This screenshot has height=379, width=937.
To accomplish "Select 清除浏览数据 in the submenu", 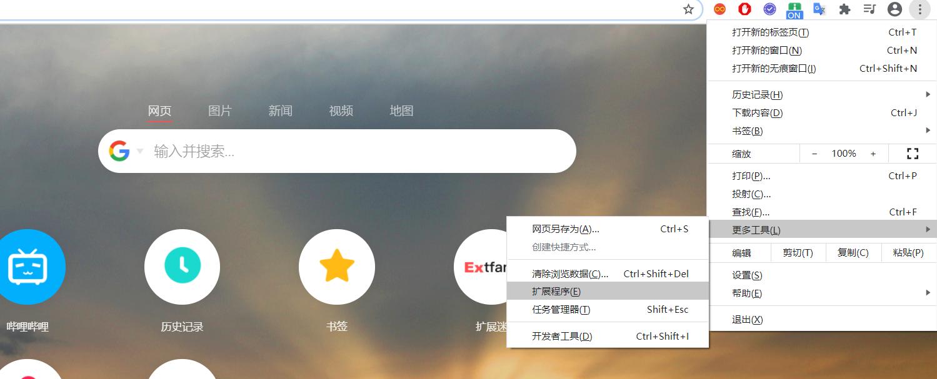I will [x=608, y=273].
